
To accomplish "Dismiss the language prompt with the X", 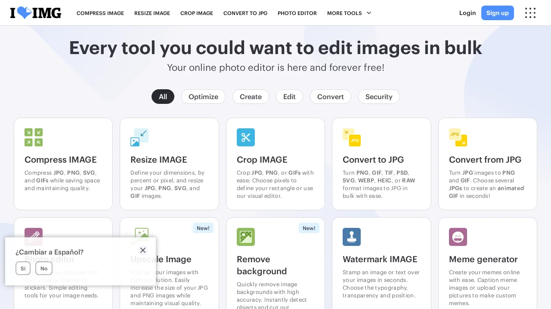I will click(143, 250).
